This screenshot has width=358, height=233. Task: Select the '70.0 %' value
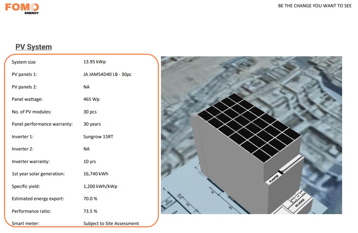coord(90,199)
